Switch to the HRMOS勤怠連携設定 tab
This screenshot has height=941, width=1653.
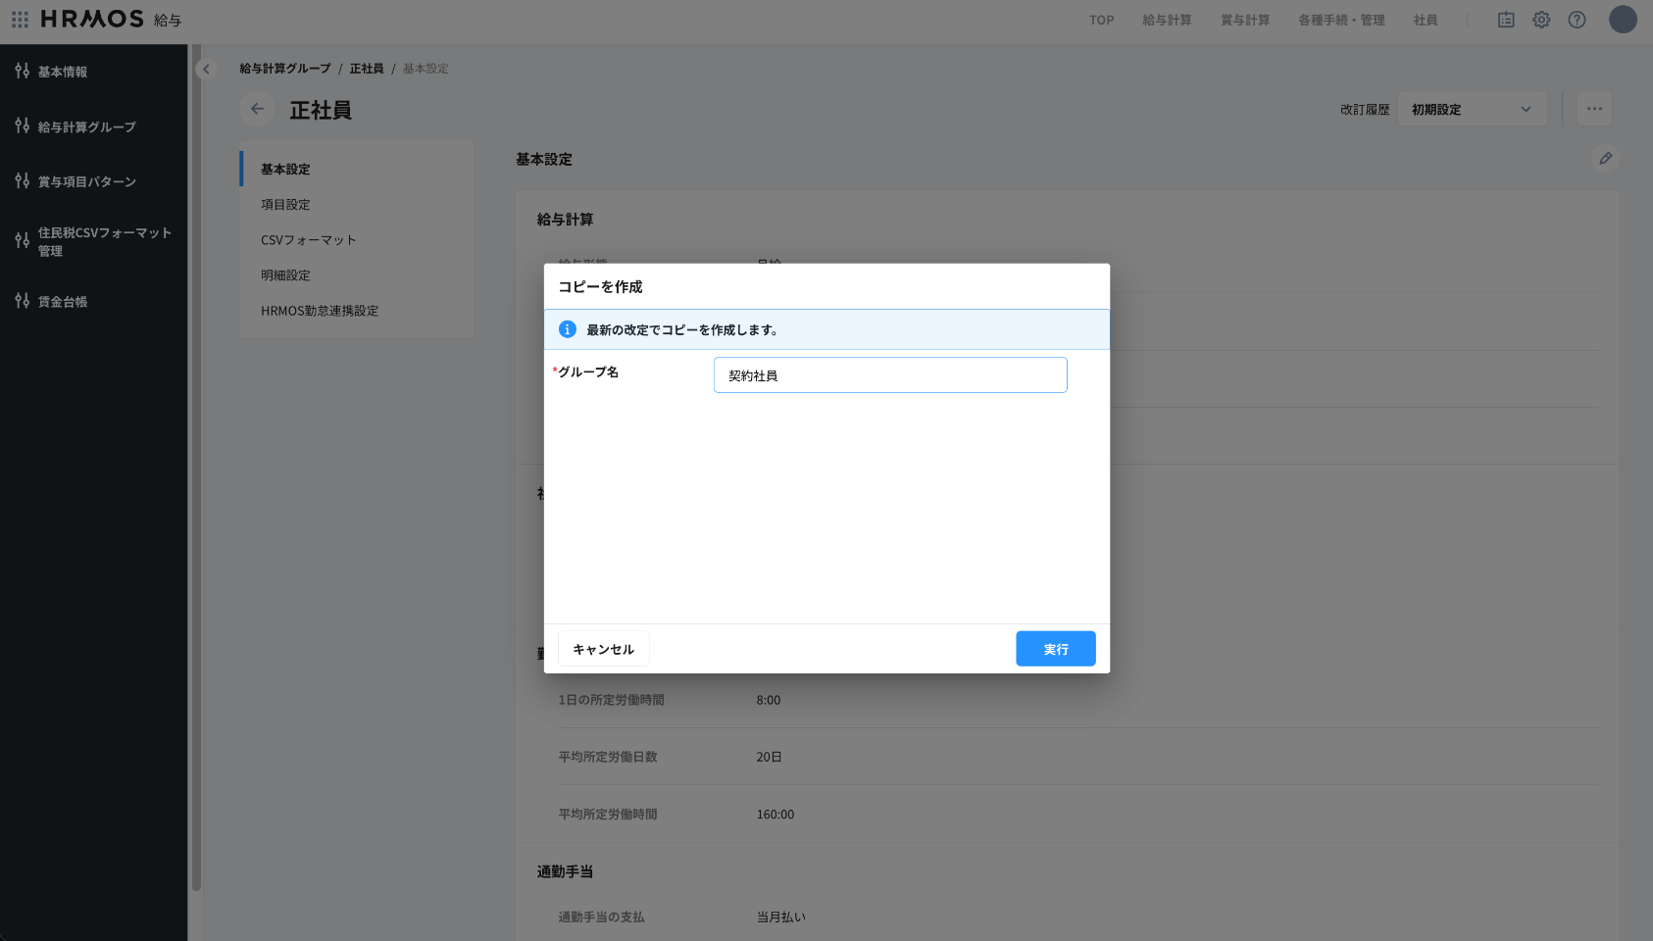[x=320, y=311]
